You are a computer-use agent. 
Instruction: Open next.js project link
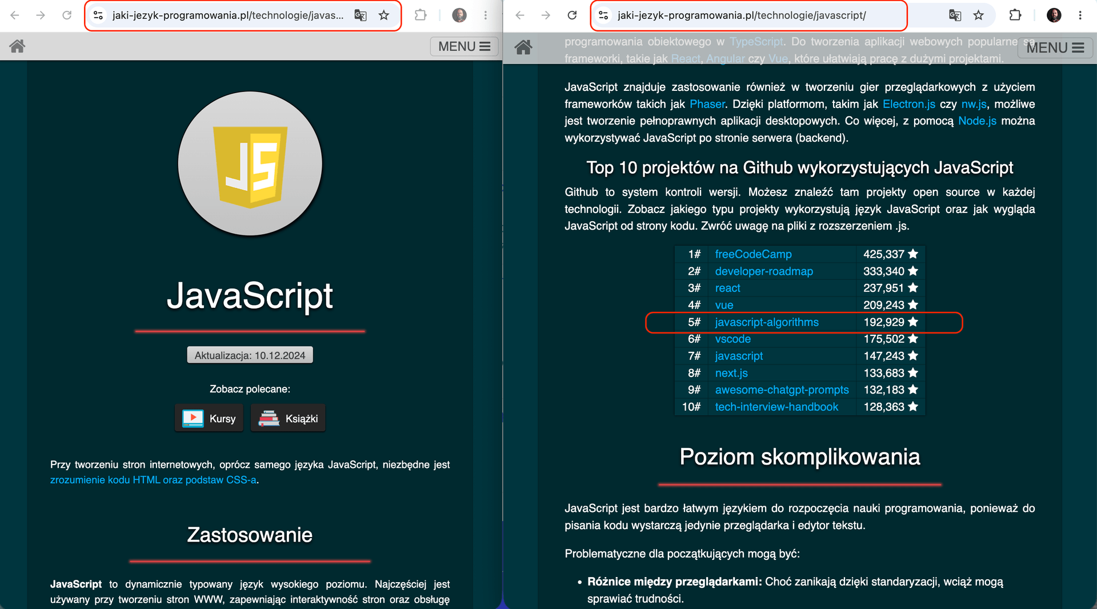[731, 373]
